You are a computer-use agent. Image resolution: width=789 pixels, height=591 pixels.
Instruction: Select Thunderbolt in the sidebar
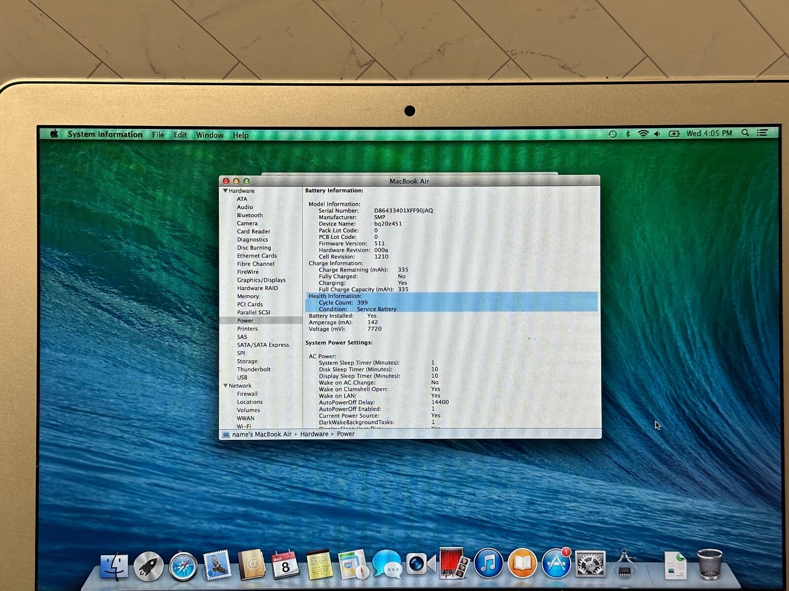(x=254, y=369)
